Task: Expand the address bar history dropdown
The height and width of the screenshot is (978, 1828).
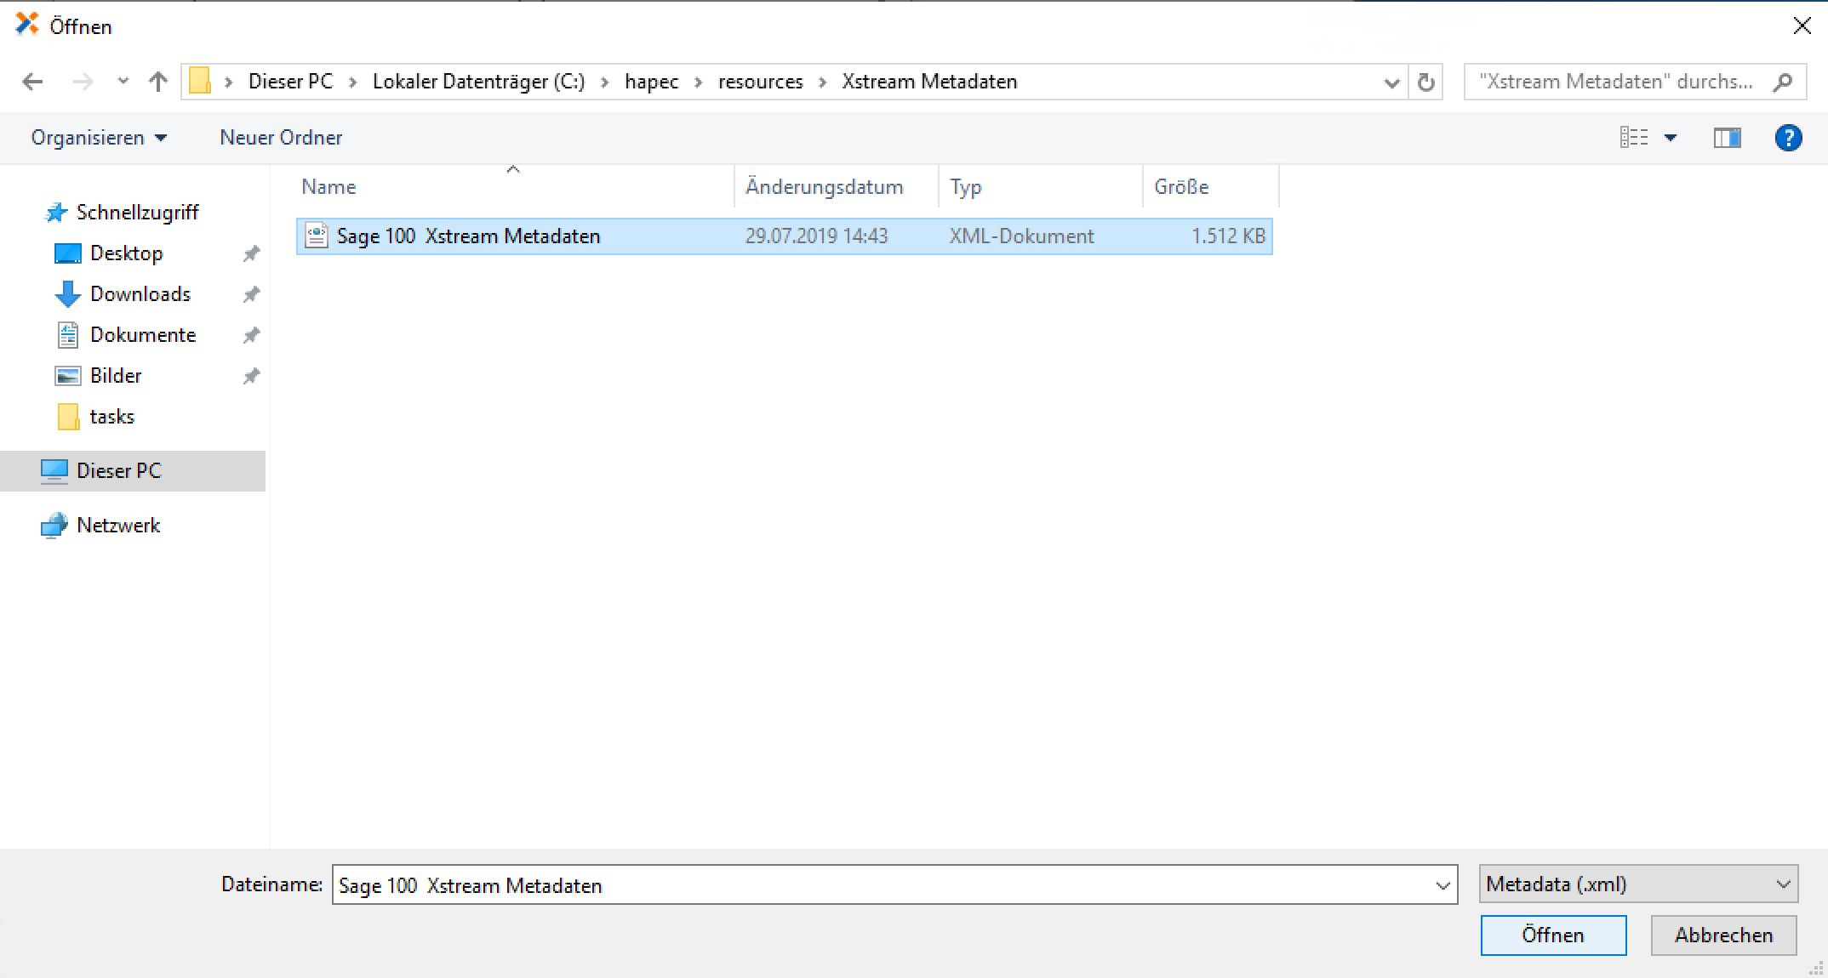Action: pyautogui.click(x=1392, y=82)
